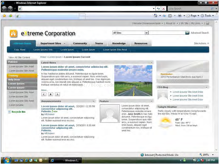Click the page vertical scrollbar
Image resolution: width=219 pixels, height=164 pixels.
coord(216,86)
